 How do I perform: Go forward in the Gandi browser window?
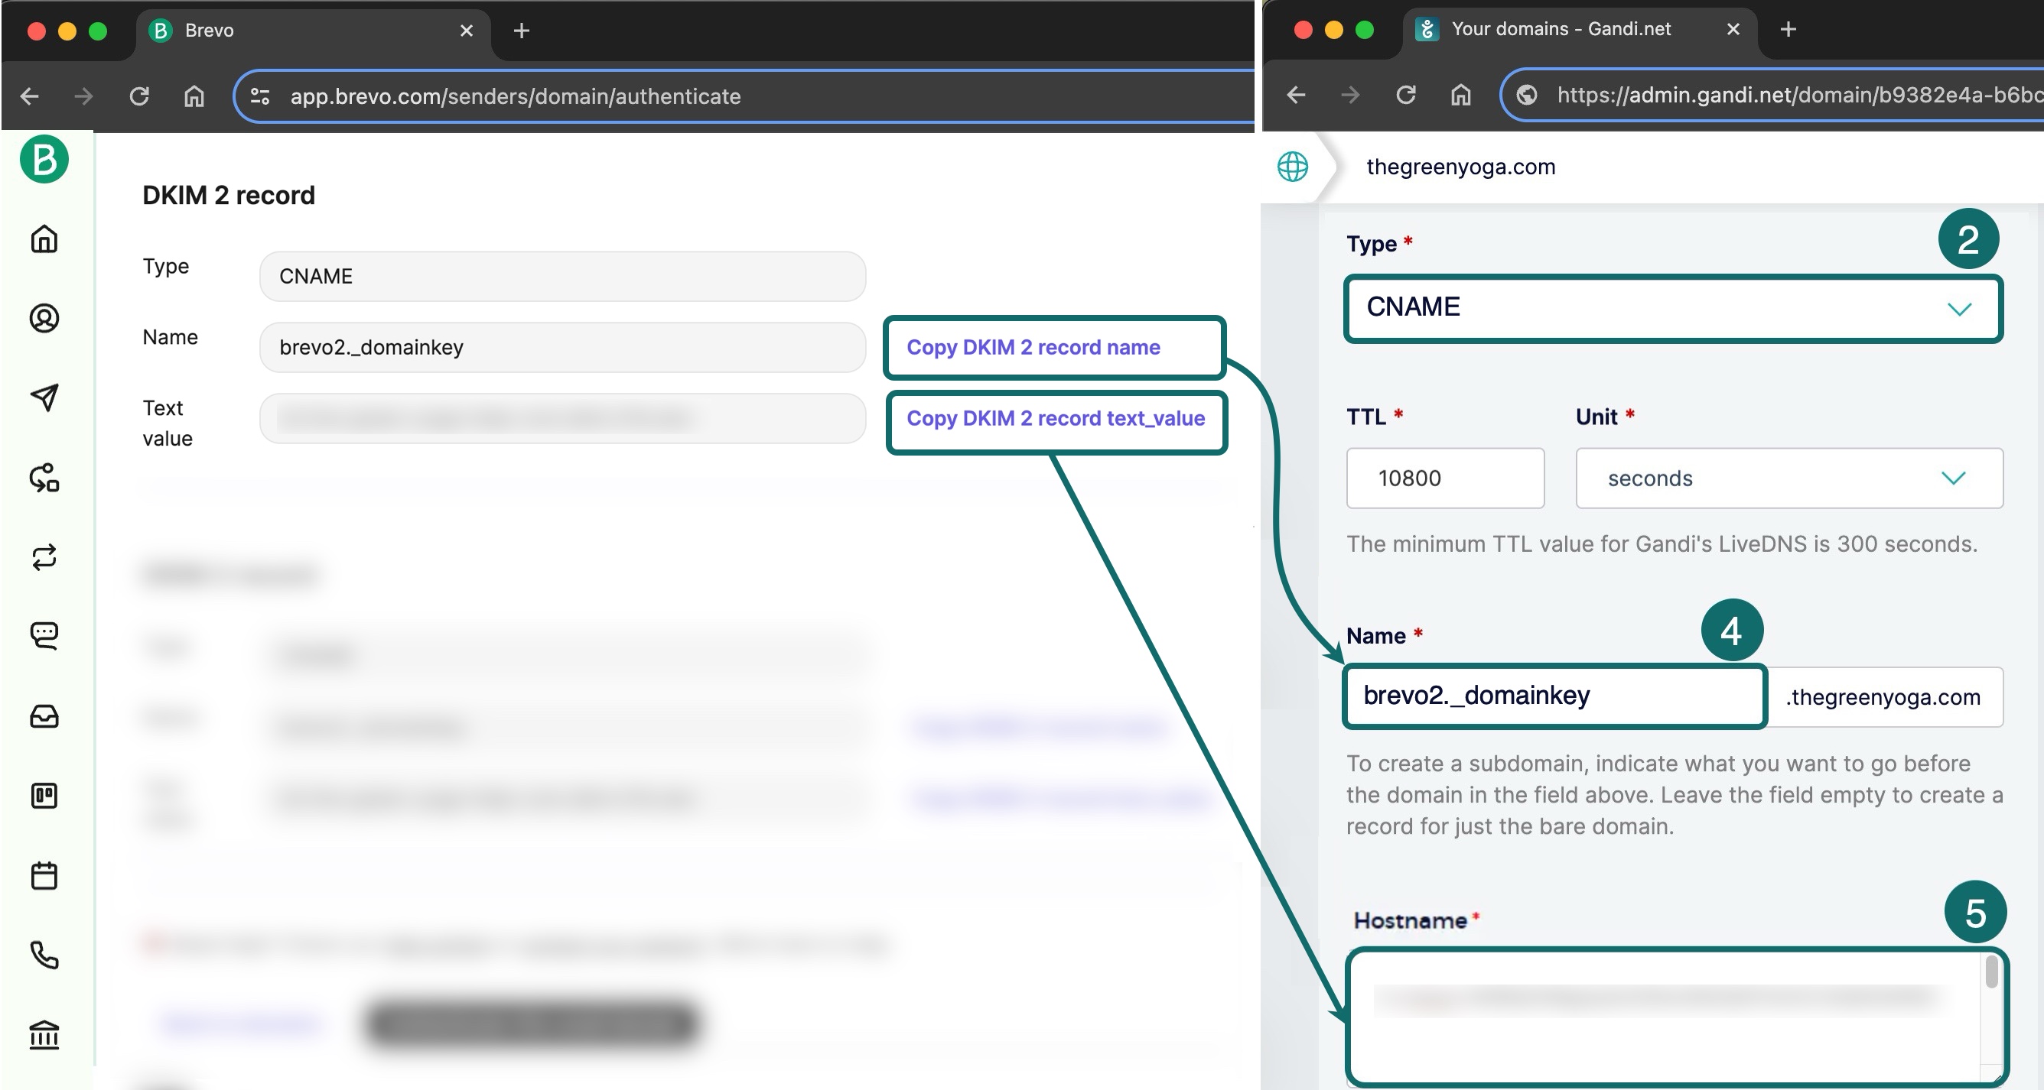click(x=1349, y=94)
